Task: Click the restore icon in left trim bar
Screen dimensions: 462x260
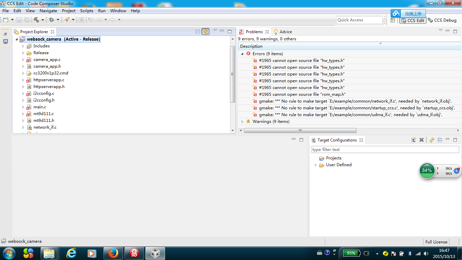Action: click(5, 34)
